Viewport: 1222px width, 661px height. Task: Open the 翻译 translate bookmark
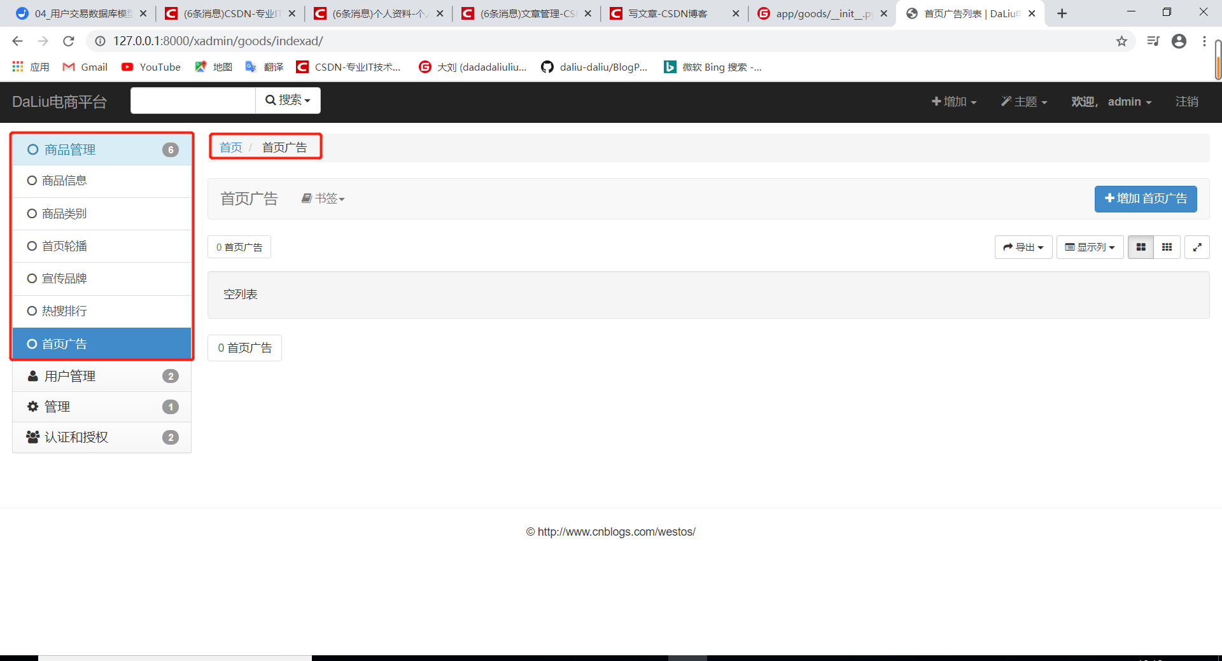(x=264, y=67)
